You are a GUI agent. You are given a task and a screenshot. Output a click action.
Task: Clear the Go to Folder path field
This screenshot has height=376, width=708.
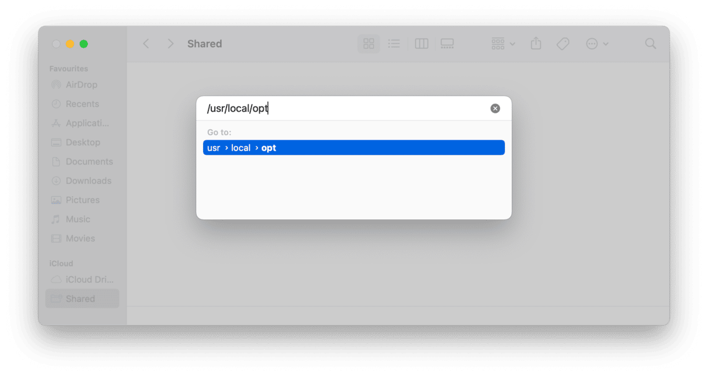(495, 108)
